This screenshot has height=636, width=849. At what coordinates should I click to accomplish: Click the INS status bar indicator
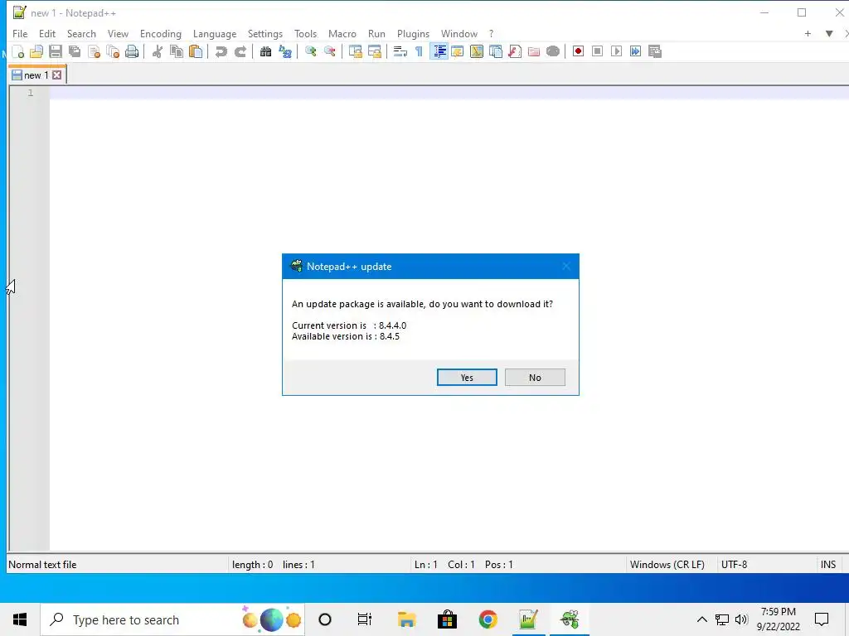pos(828,565)
